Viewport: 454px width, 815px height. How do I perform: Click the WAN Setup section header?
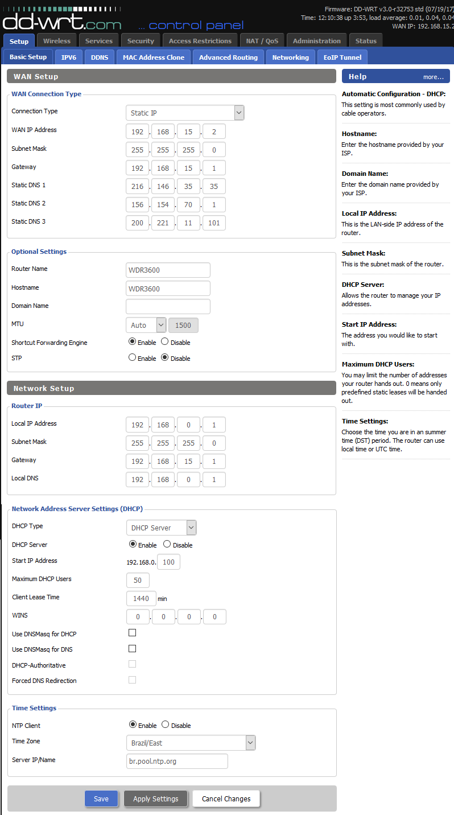[171, 76]
